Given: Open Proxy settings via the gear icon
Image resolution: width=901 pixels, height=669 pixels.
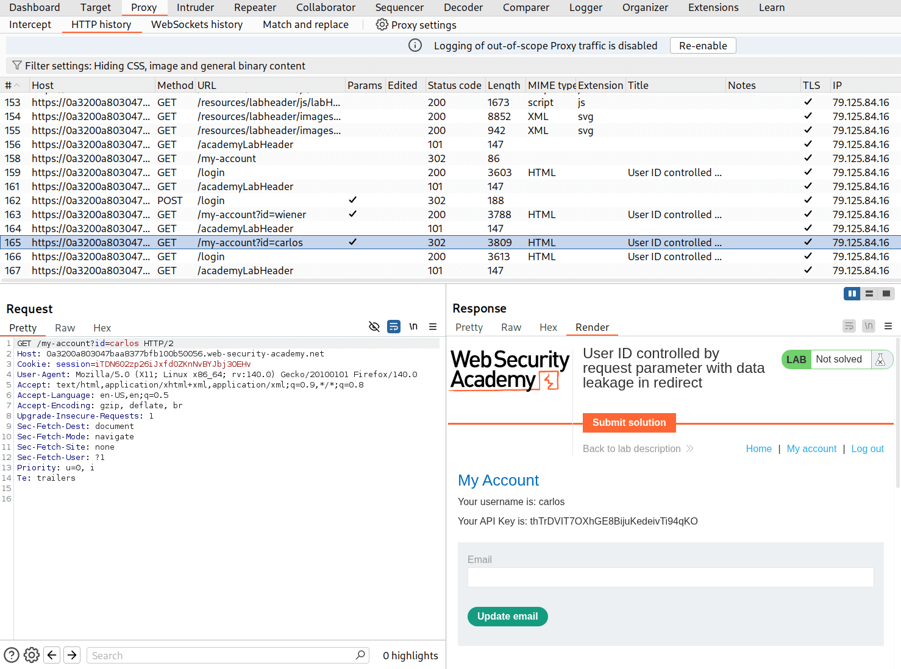Looking at the screenshot, I should tap(382, 24).
